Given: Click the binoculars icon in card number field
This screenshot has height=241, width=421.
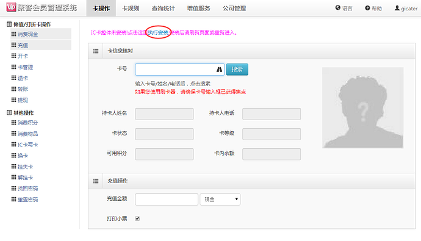Looking at the screenshot, I should click(219, 70).
